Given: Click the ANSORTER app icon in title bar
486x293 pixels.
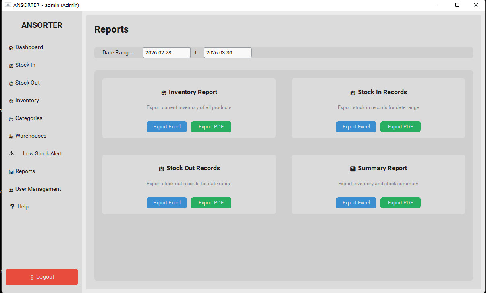Looking at the screenshot, I should pos(8,5).
